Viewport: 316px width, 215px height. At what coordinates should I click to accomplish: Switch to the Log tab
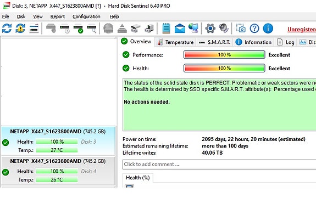click(286, 42)
